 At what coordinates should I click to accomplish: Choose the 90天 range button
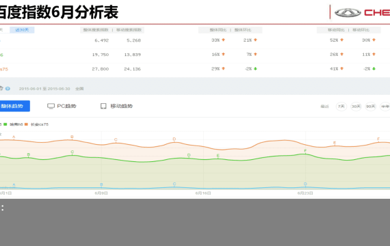371,107
